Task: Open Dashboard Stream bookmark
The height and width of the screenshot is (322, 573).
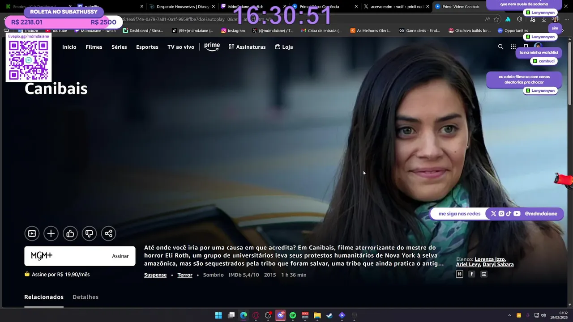Action: 143,31
